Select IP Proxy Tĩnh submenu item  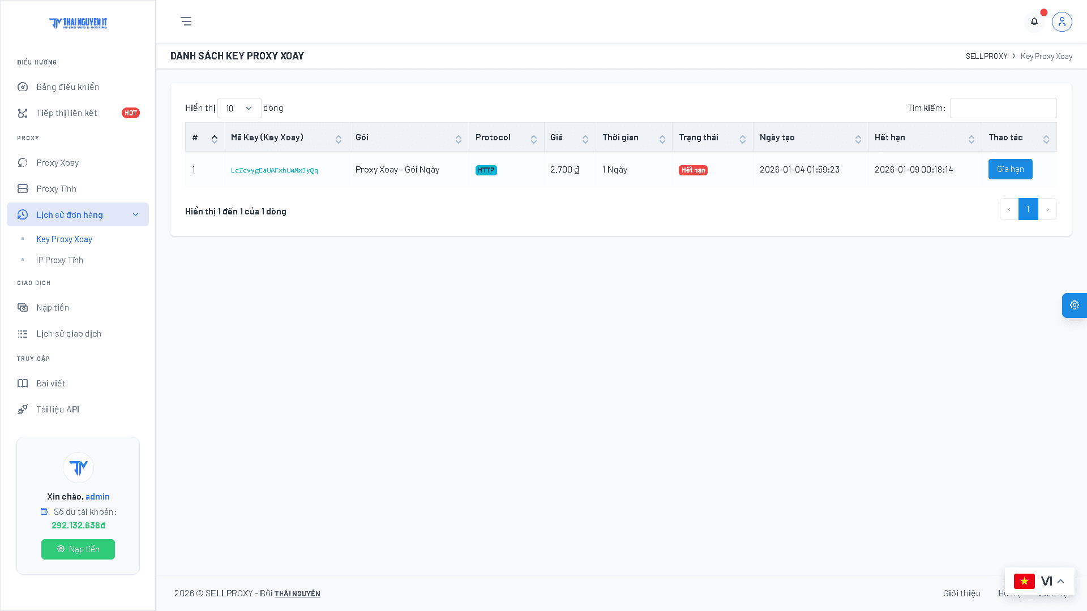tap(59, 260)
